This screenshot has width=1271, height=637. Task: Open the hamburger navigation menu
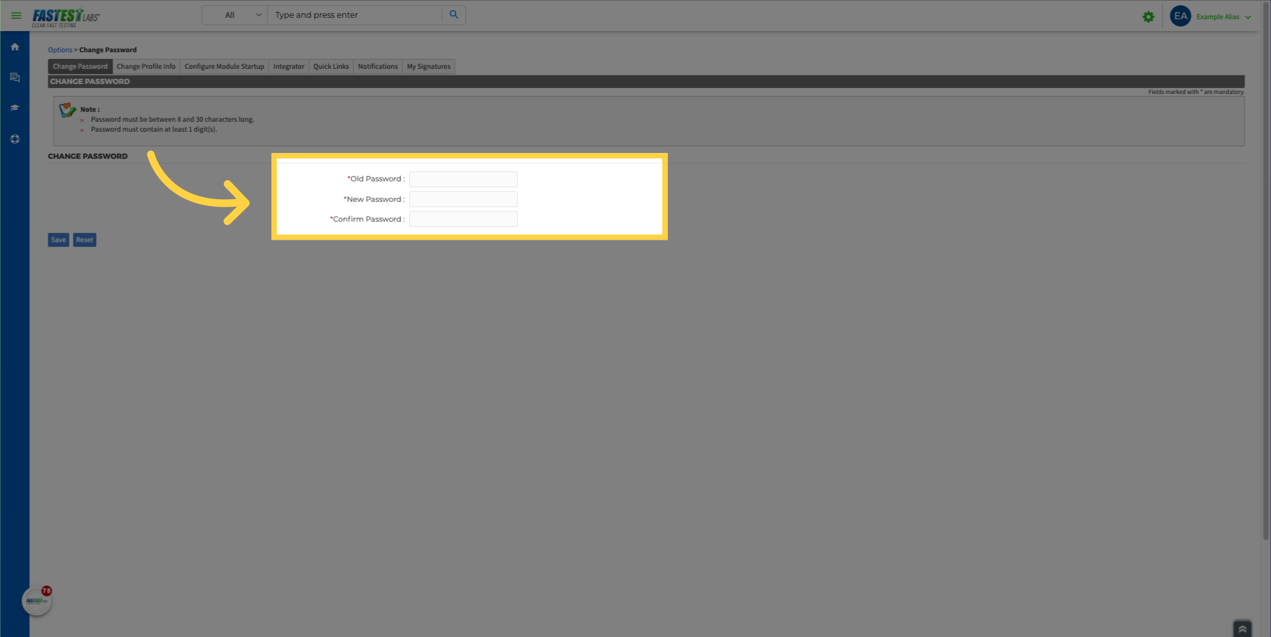pos(17,15)
